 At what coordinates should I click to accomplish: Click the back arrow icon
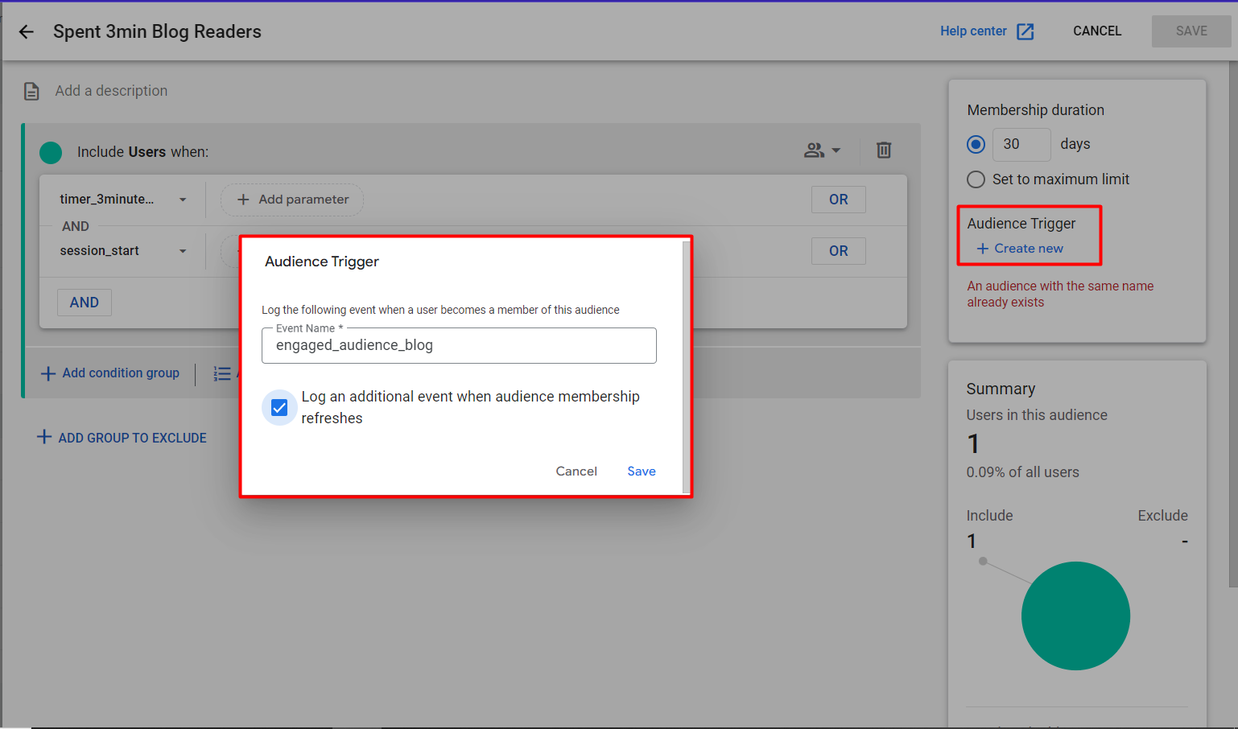pyautogui.click(x=27, y=31)
